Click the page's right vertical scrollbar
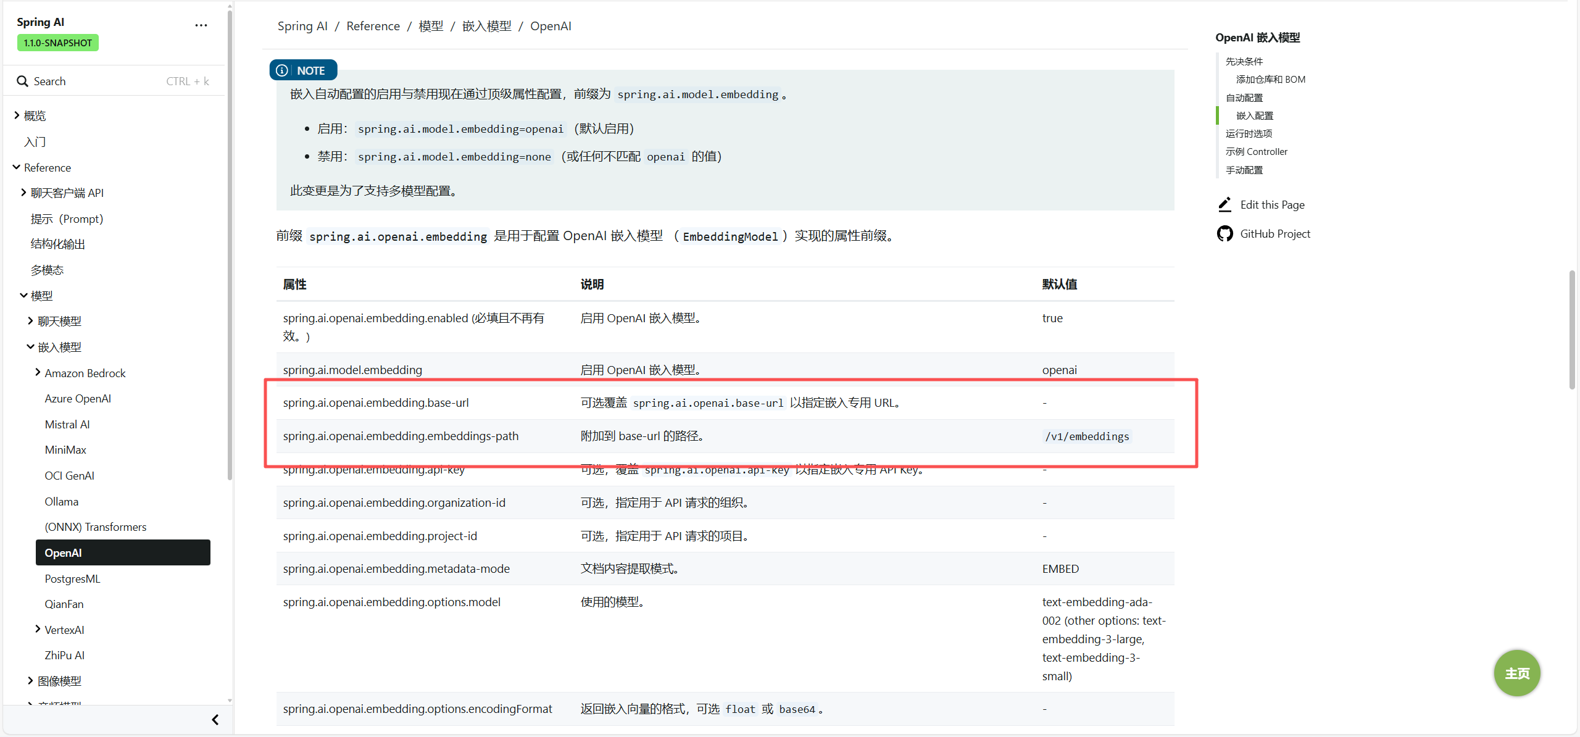 (x=1571, y=330)
